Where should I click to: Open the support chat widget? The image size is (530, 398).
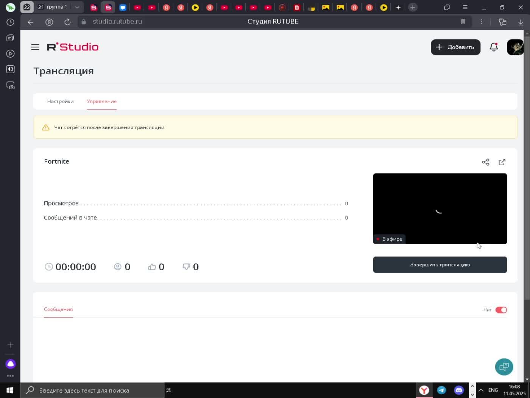coord(504,367)
